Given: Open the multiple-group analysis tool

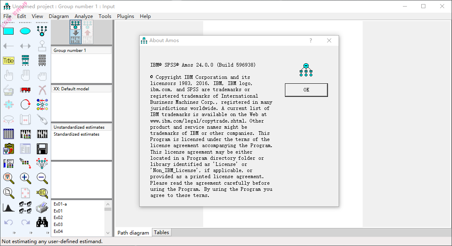Looking at the screenshot, I should tap(25, 208).
